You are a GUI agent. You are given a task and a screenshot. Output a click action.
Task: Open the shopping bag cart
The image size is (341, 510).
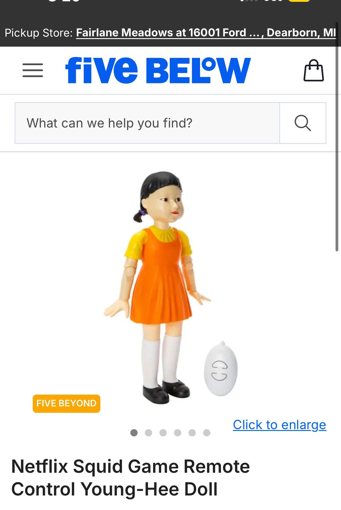[314, 70]
